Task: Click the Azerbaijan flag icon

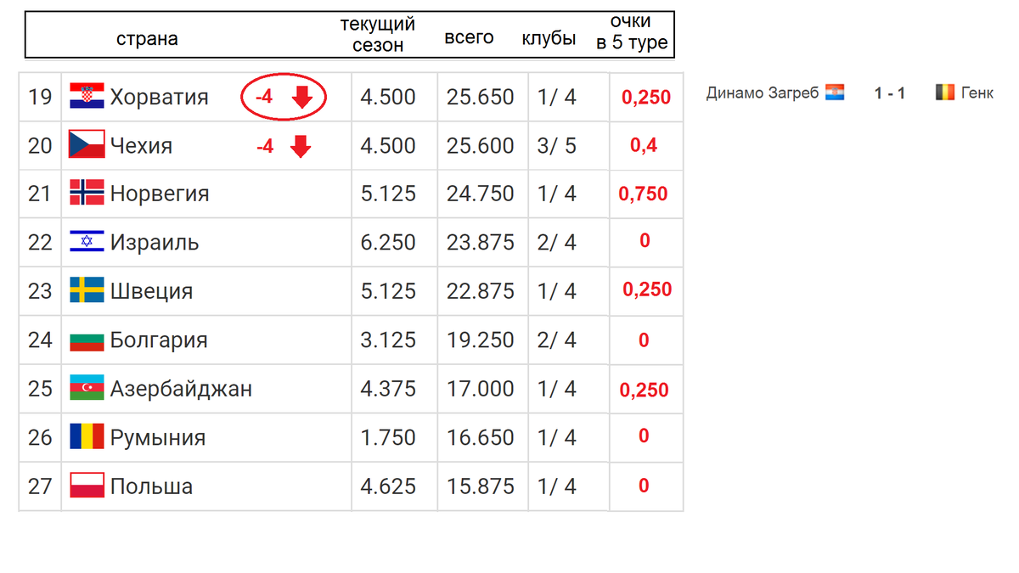Action: coord(87,388)
